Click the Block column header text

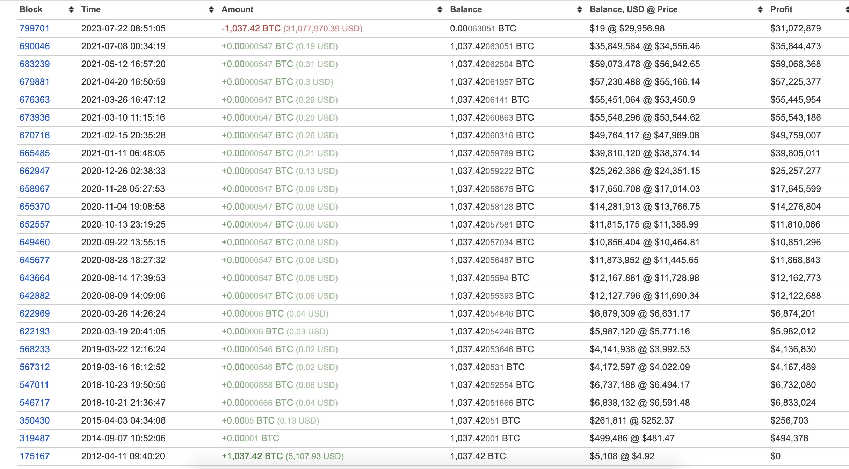31,9
